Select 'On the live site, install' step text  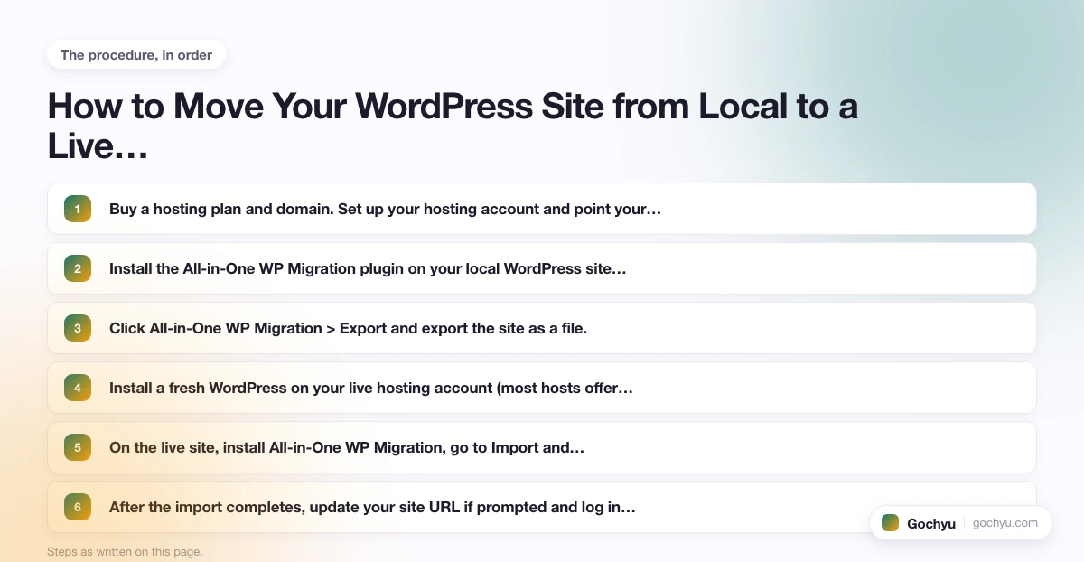347,447
